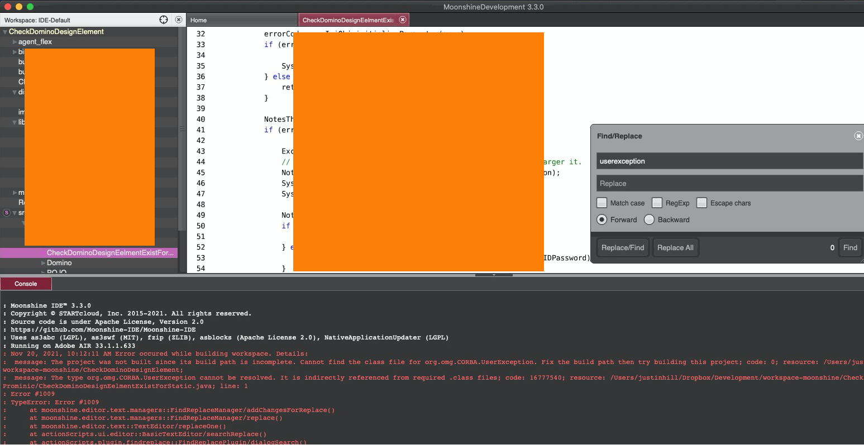Collapse the folder starting with 'lib' in tree
Screen dimensions: 864x445
pos(15,122)
